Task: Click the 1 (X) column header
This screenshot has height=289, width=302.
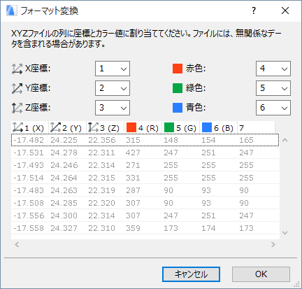Action: coord(30,127)
